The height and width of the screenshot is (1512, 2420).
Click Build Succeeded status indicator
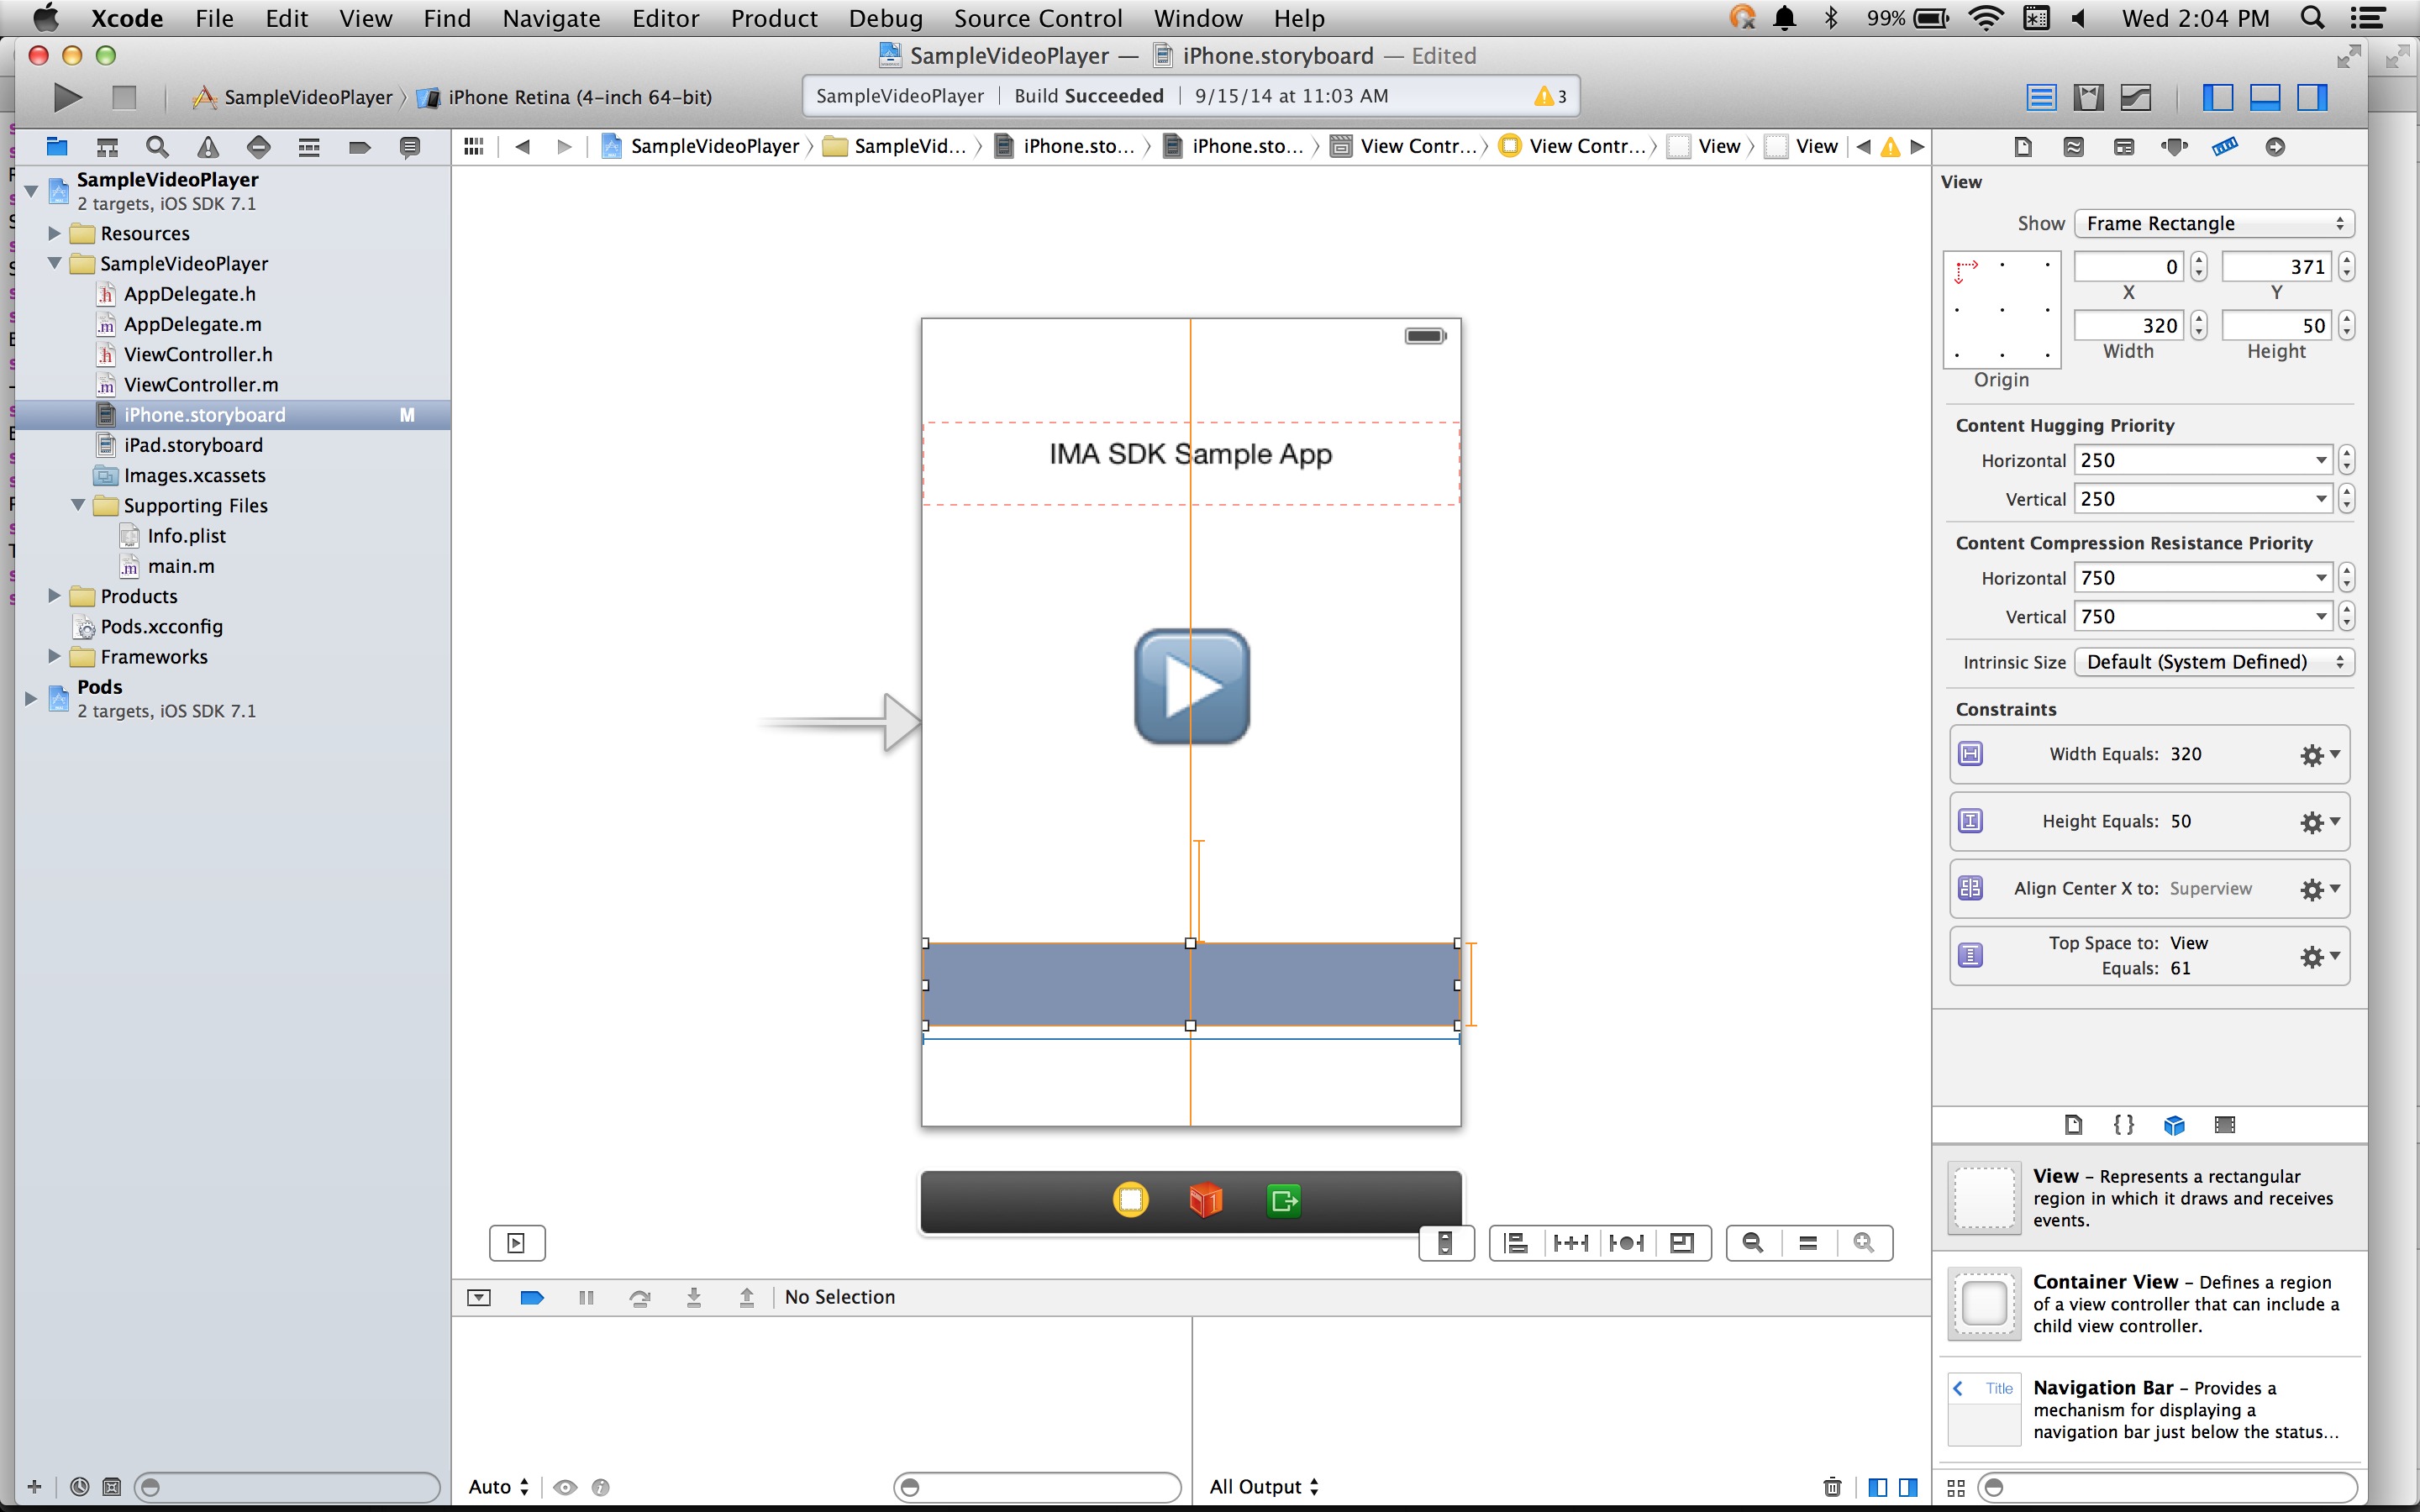point(1086,96)
